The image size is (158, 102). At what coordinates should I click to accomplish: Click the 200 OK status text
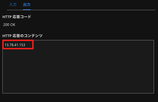(9, 25)
